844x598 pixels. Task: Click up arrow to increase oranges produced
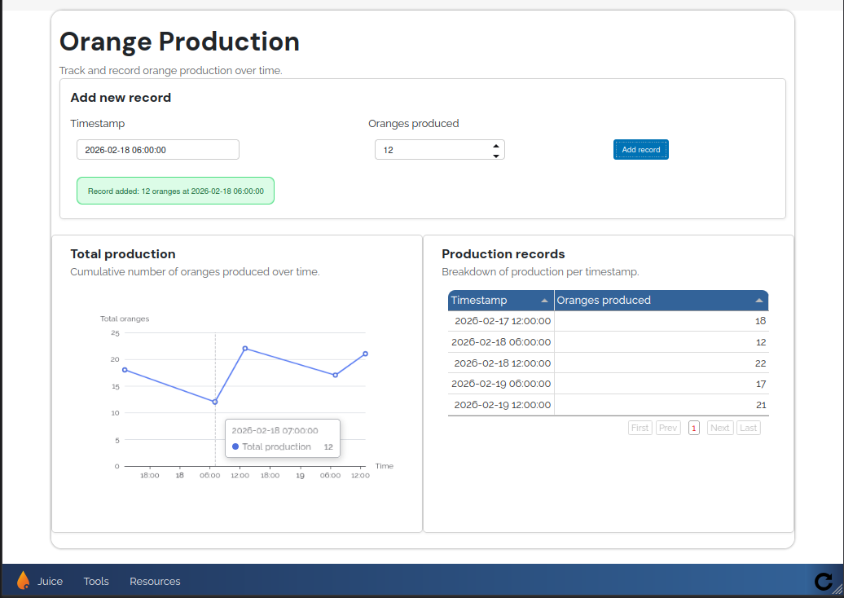tap(495, 144)
